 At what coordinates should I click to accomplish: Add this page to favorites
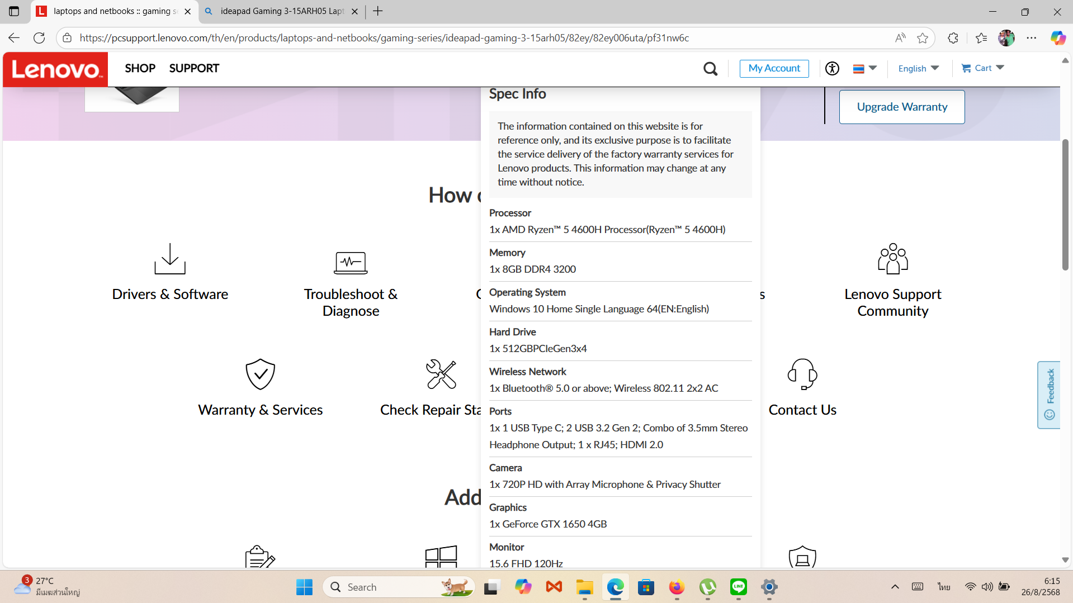coord(923,38)
